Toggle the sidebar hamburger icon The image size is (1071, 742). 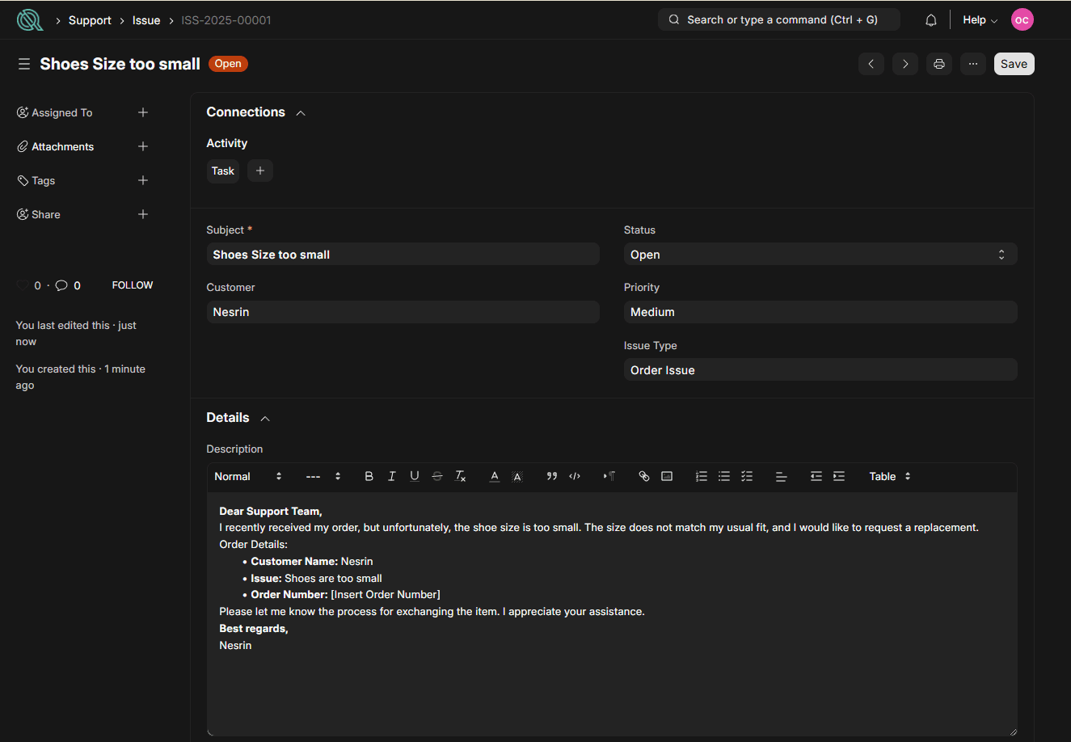[x=24, y=64]
